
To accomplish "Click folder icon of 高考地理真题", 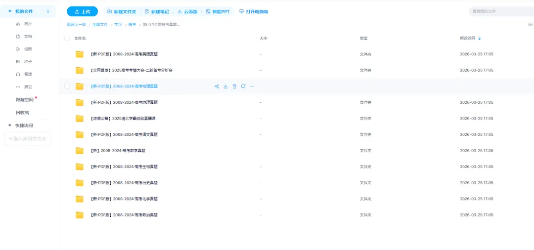I will pos(80,102).
